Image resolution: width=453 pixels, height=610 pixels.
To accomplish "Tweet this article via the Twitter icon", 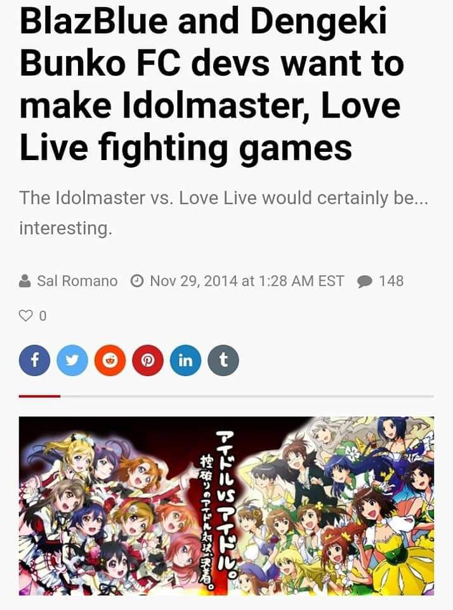I will click(x=72, y=360).
